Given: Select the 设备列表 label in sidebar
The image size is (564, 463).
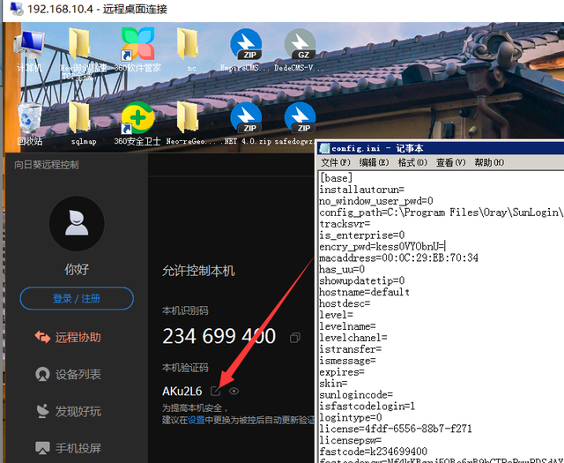Looking at the screenshot, I should [78, 375].
